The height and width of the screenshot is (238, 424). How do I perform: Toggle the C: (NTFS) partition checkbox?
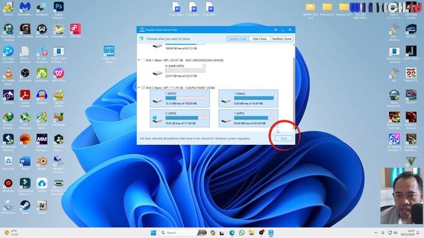pyautogui.click(x=204, y=114)
